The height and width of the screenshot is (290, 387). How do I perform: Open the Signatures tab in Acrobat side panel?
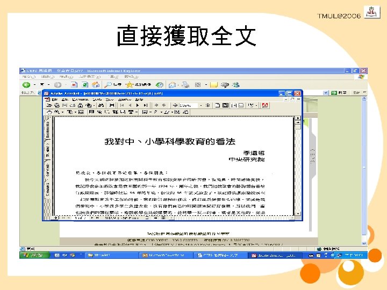point(47,189)
